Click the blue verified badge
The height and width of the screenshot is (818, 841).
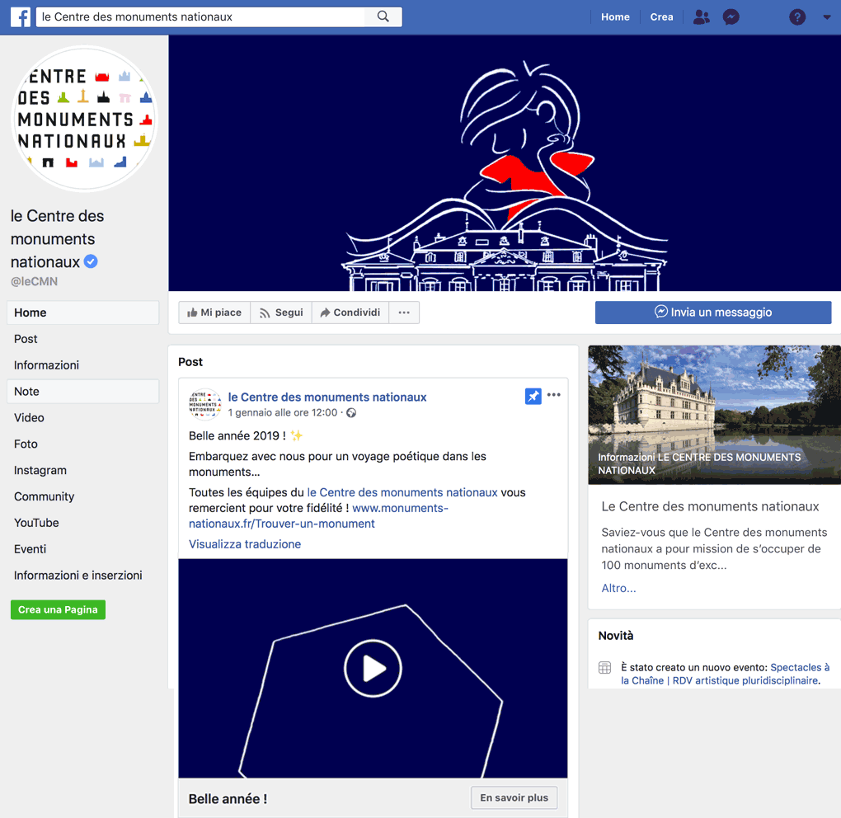[92, 261]
